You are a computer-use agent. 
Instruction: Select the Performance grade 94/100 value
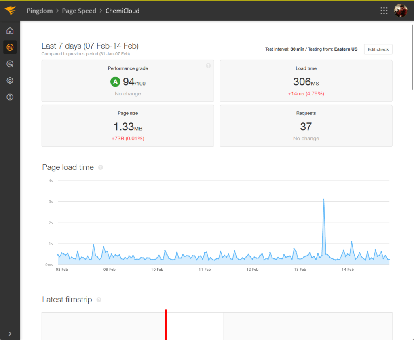click(x=134, y=82)
